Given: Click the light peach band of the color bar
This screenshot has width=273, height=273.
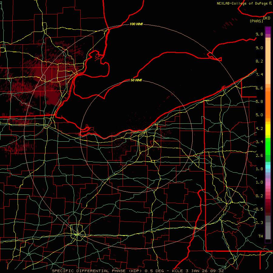Looking at the screenshot, I should (x=268, y=63).
